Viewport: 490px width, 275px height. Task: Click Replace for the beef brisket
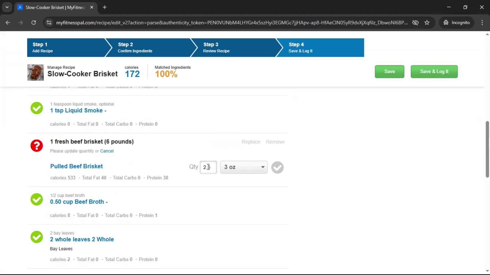click(251, 142)
